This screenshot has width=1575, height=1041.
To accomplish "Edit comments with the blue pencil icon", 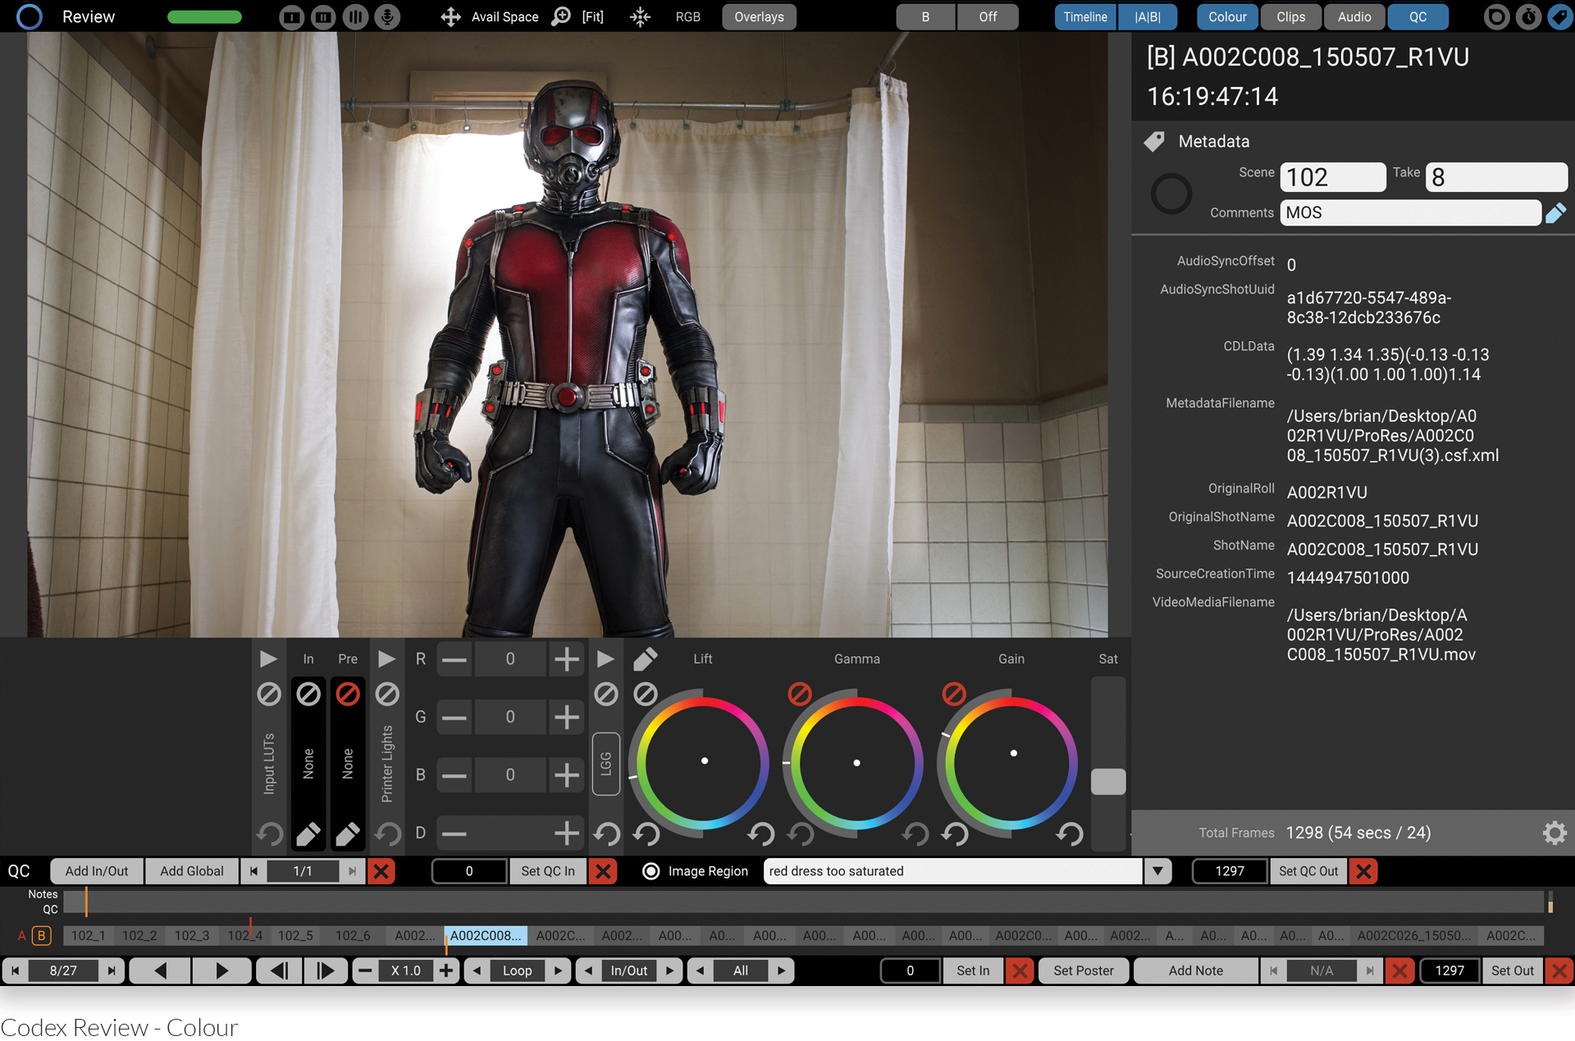I will [x=1555, y=213].
